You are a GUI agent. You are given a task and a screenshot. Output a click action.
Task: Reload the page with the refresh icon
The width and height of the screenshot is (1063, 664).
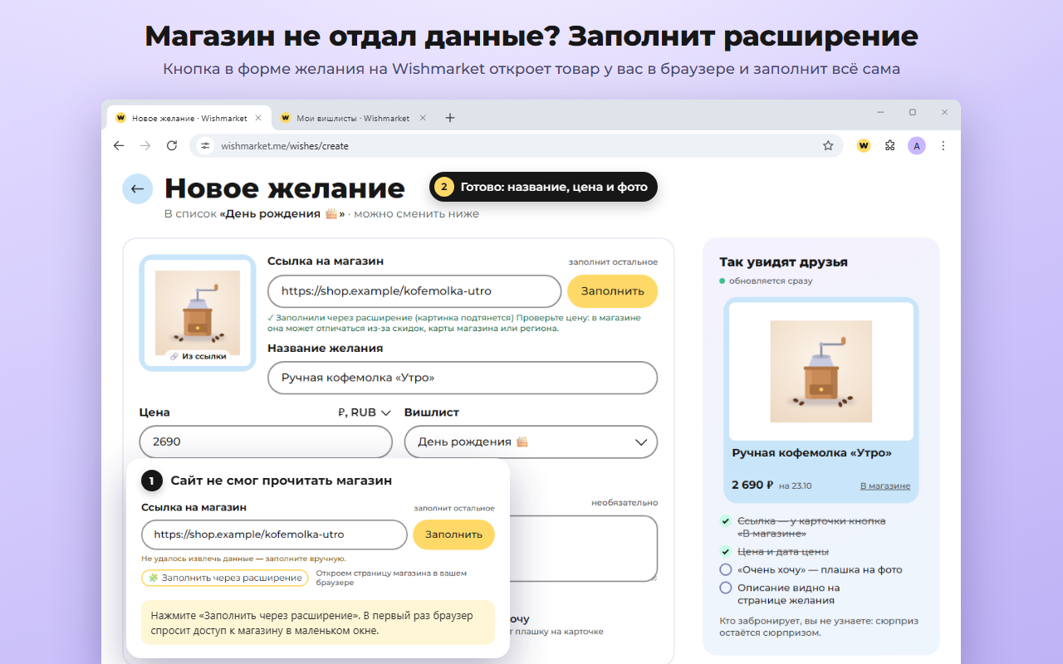[x=172, y=145]
